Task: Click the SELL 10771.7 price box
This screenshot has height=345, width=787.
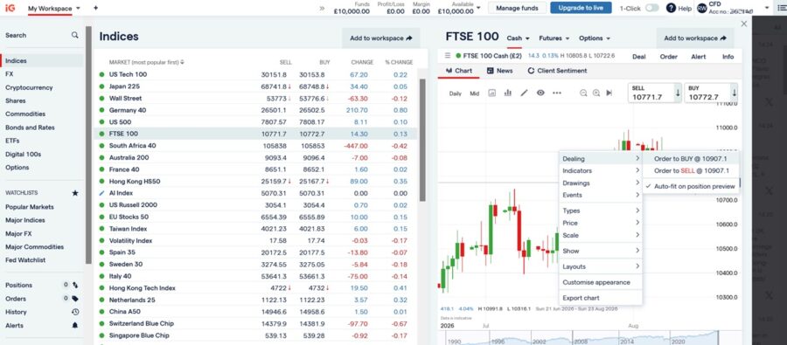Action: click(655, 93)
